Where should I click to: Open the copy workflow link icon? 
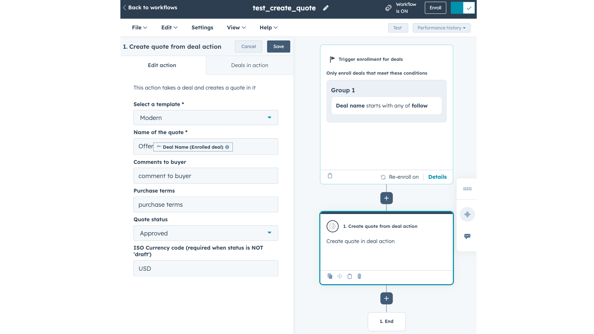(388, 8)
